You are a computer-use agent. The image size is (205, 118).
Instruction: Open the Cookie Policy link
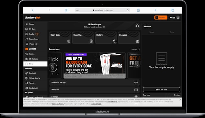point(112,101)
